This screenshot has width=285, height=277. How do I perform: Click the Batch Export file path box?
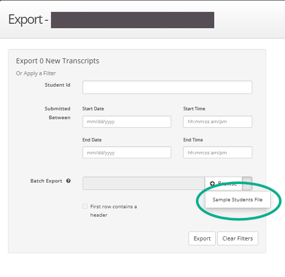144,184
